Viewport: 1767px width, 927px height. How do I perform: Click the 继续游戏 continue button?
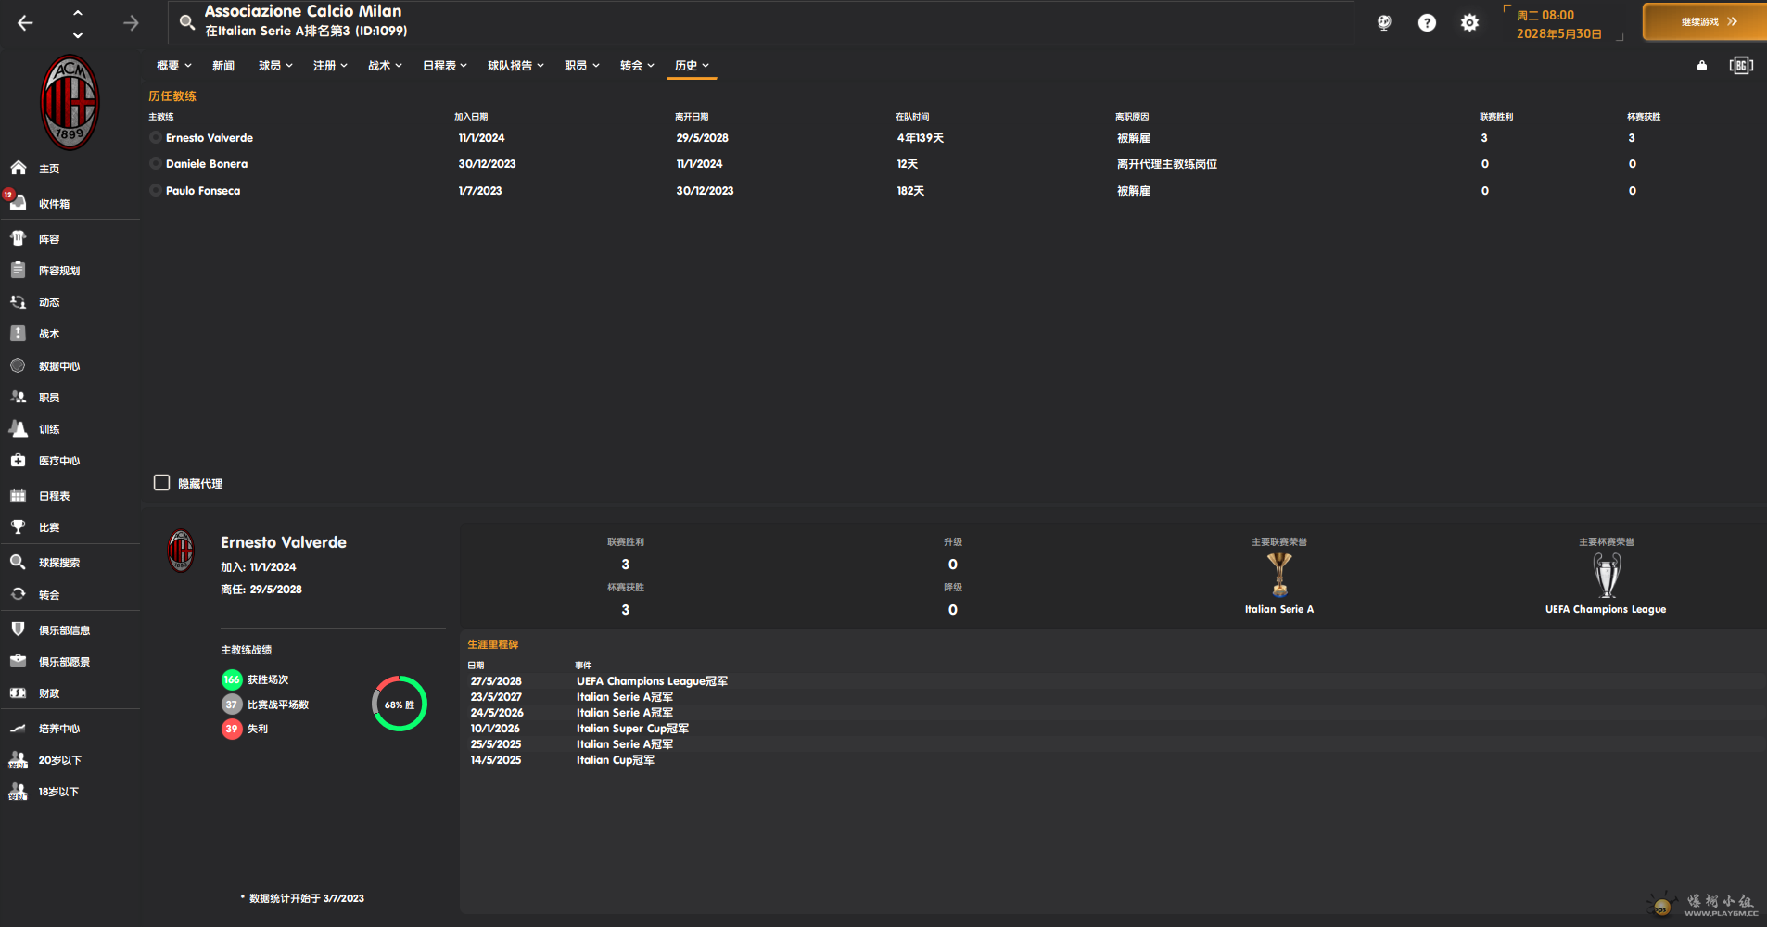click(1706, 21)
